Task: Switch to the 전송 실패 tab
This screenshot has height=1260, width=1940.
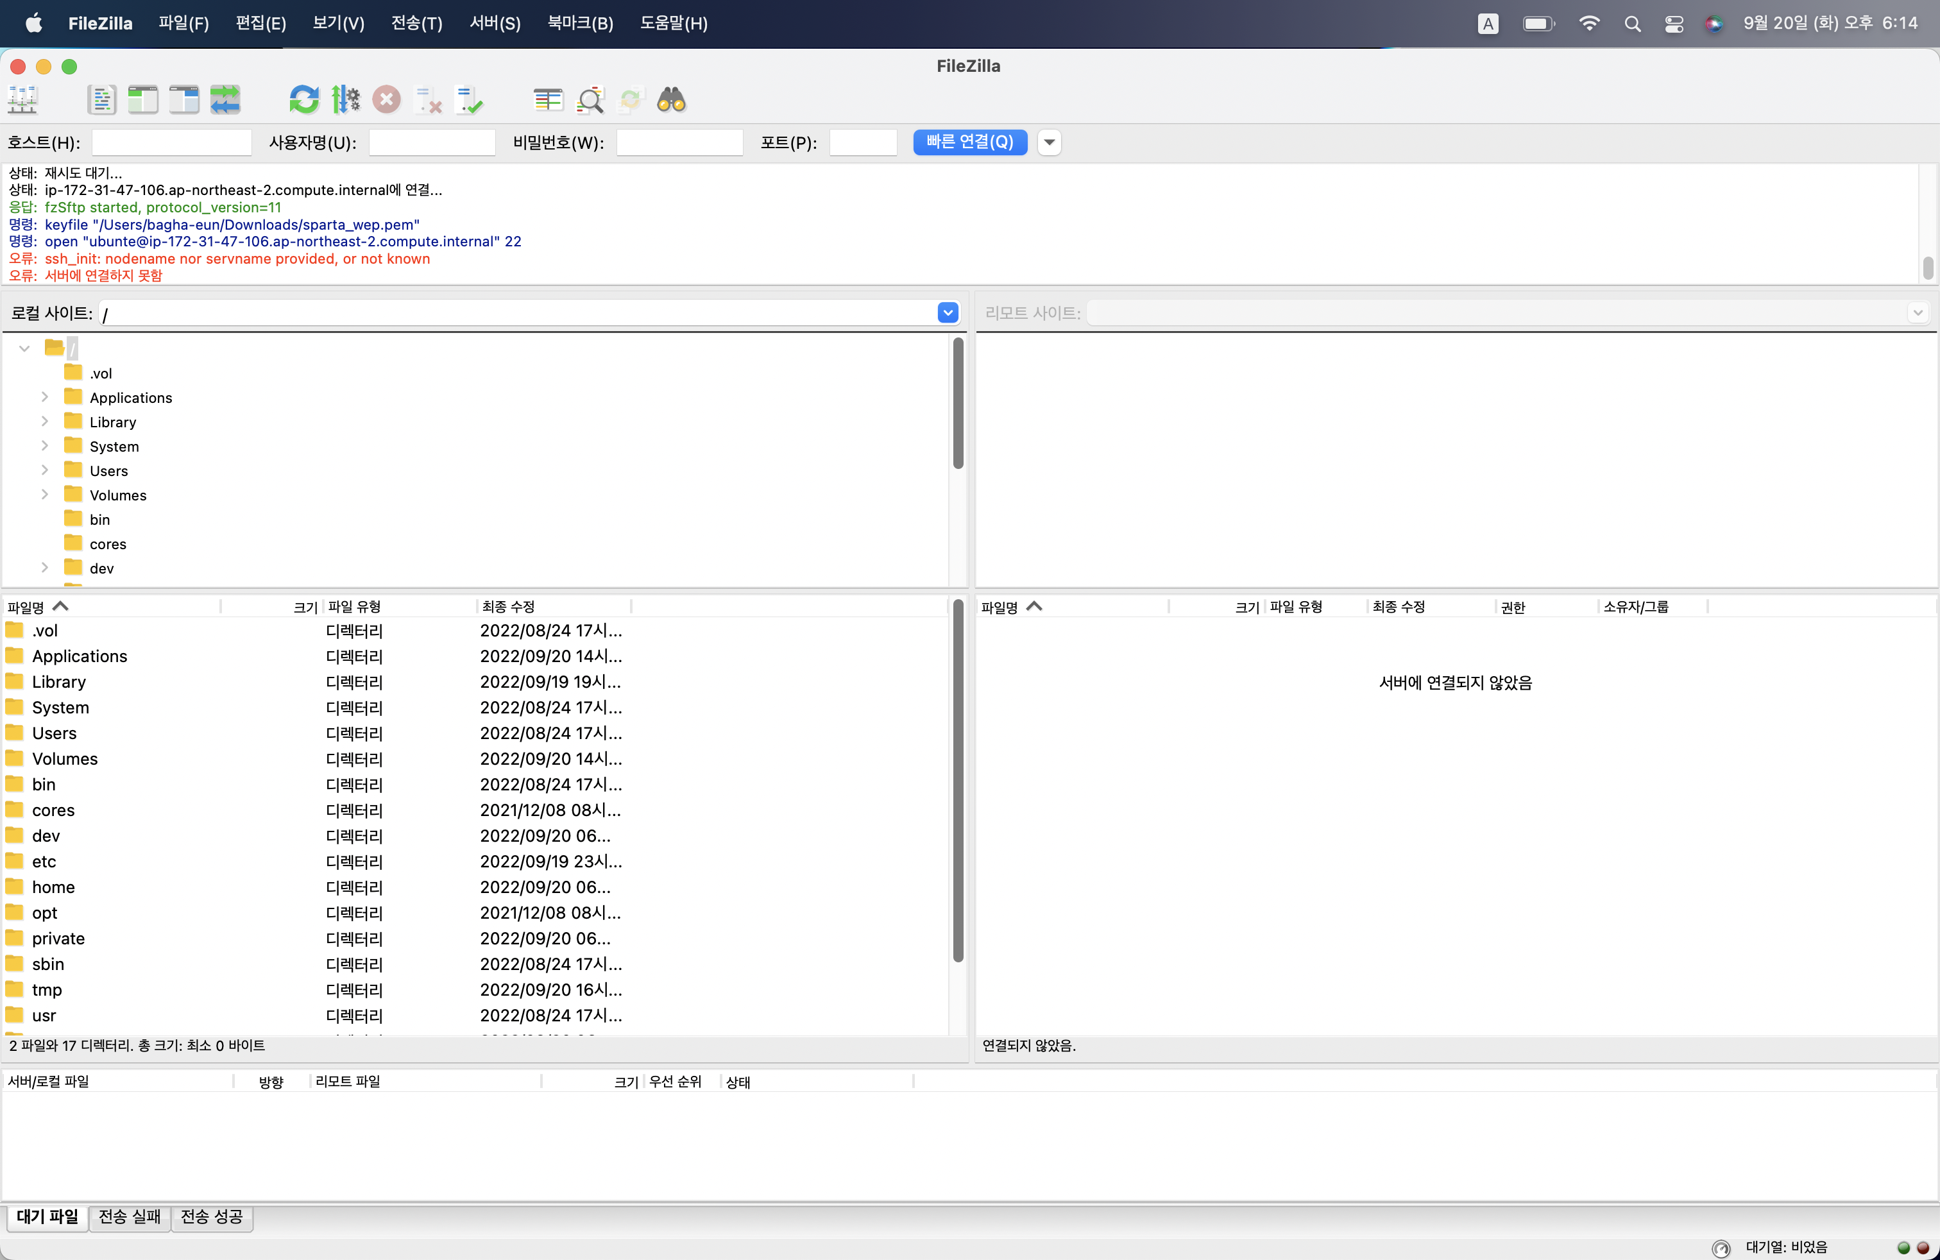Action: coord(130,1217)
